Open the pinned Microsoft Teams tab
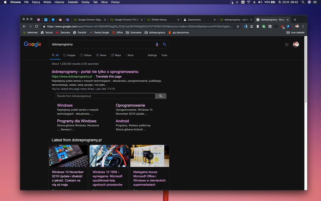Viewport: 321px width, 201px height. (x=67, y=20)
